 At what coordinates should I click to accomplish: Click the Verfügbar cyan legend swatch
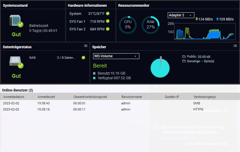pyautogui.click(x=94, y=78)
